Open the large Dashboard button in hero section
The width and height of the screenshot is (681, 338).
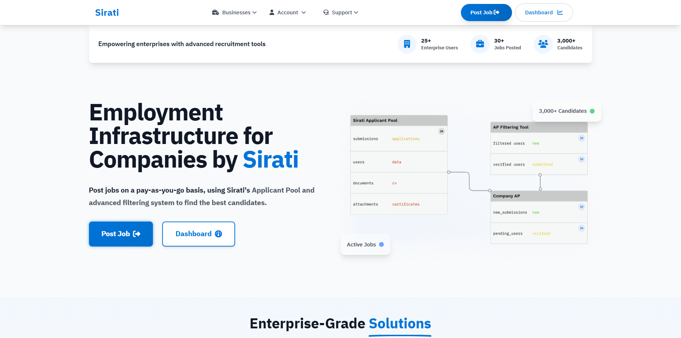(199, 234)
